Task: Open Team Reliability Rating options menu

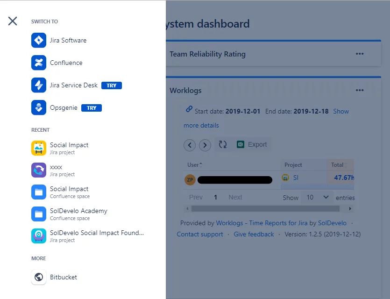Action: pos(360,54)
